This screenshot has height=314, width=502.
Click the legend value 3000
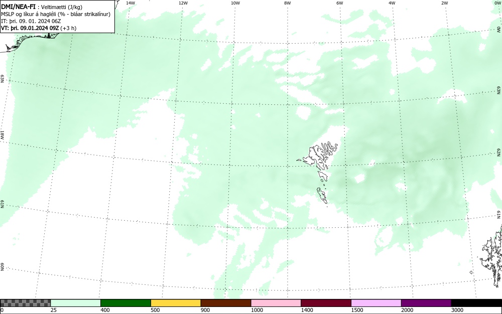[457, 310]
